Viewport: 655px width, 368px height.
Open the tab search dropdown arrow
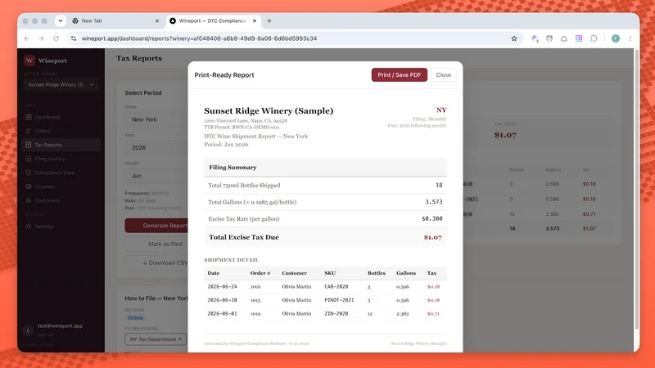click(61, 21)
